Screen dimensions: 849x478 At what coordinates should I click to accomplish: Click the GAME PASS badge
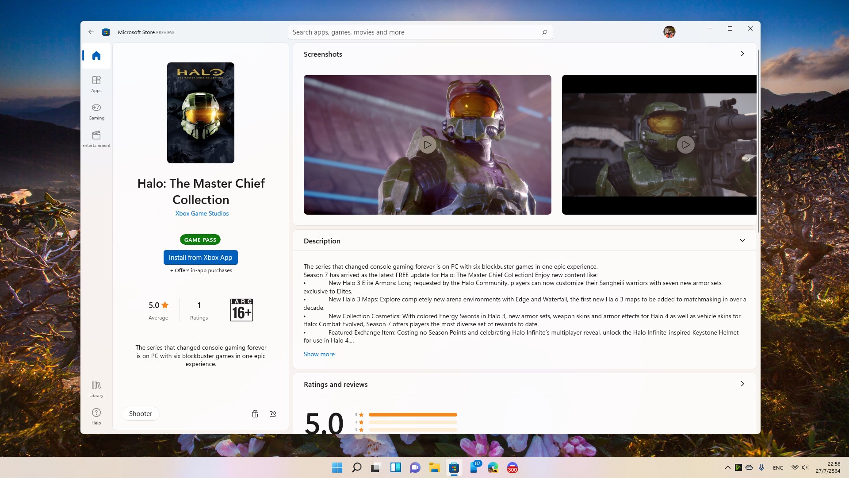click(x=200, y=239)
